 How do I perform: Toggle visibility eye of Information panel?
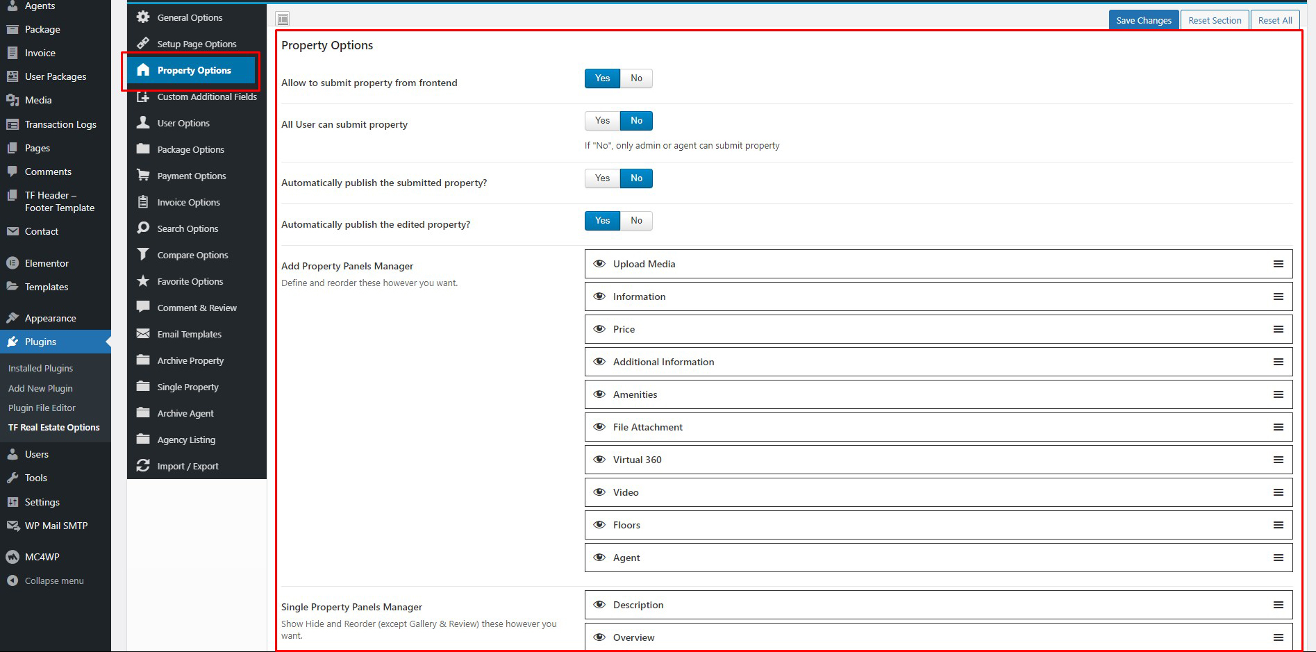pyautogui.click(x=599, y=296)
